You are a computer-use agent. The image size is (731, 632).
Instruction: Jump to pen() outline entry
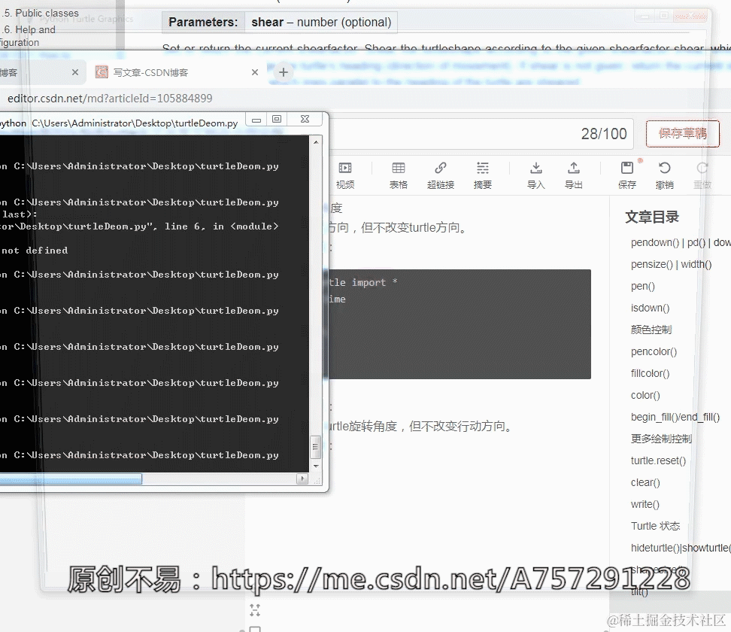[642, 286]
